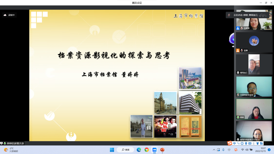Viewport: 274px width, 154px height.
Task: Select the 婷婷 active speaker video tile
Action: point(254,109)
